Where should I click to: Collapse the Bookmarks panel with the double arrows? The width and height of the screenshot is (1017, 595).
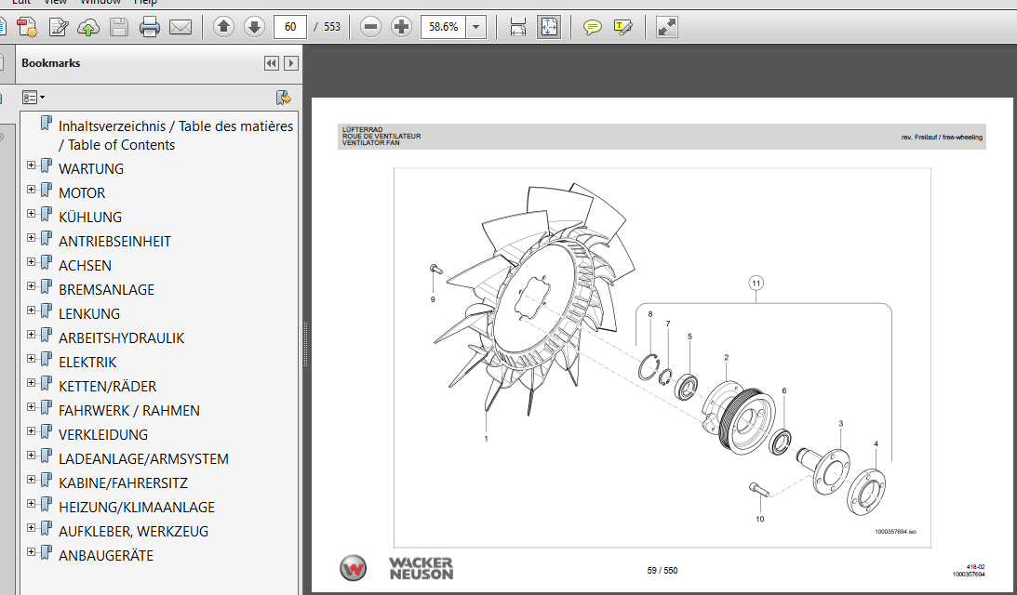(271, 62)
